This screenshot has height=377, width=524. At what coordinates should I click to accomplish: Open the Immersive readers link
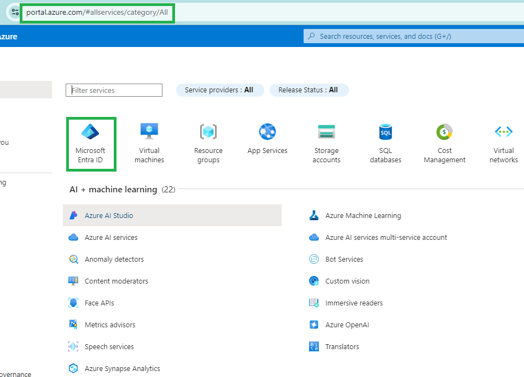click(x=354, y=303)
